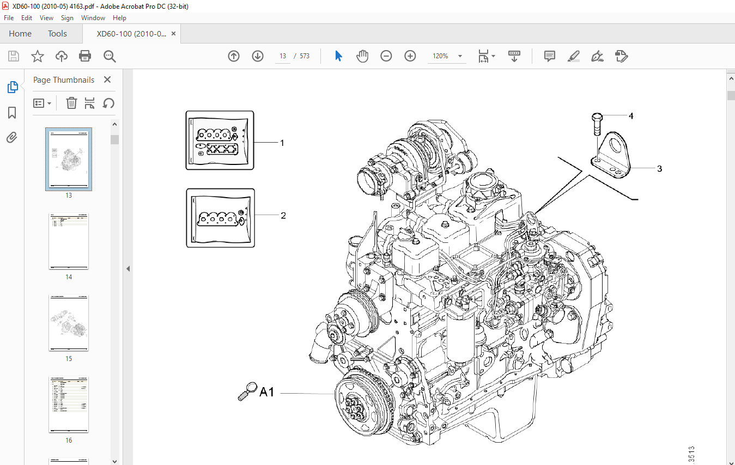Delete selected page with the trash icon
Viewport: 735px width, 465px height.
(x=71, y=103)
